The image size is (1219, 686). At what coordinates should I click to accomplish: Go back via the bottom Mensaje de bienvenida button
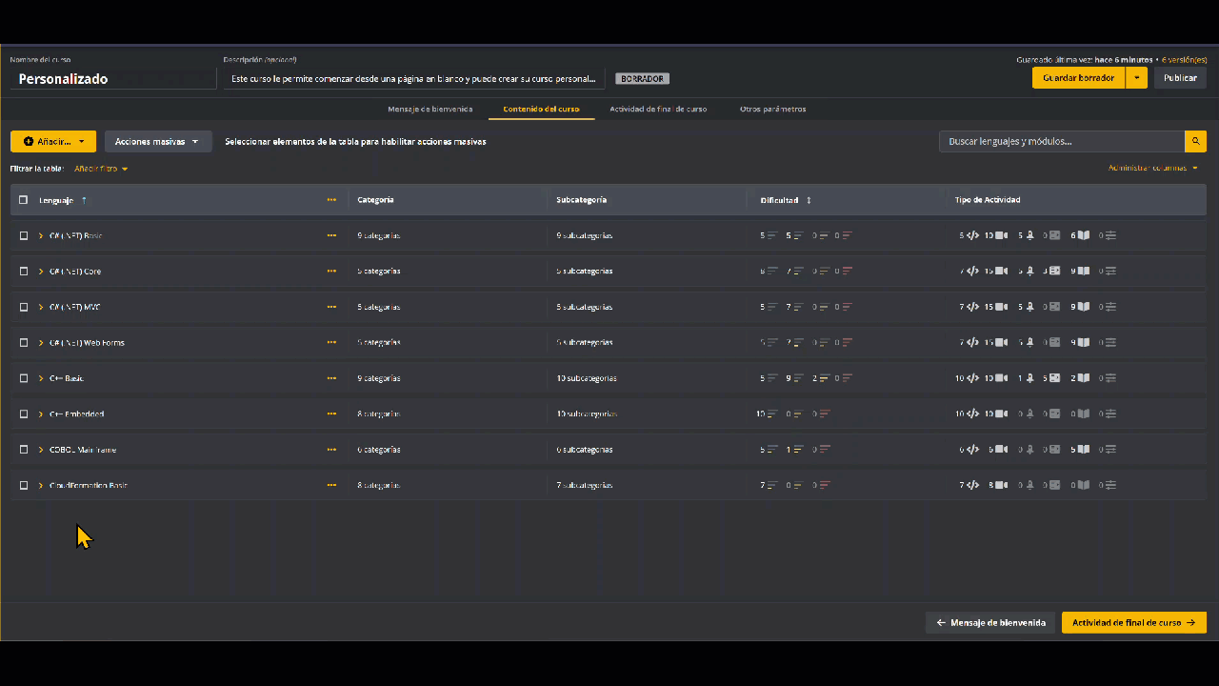click(x=990, y=622)
